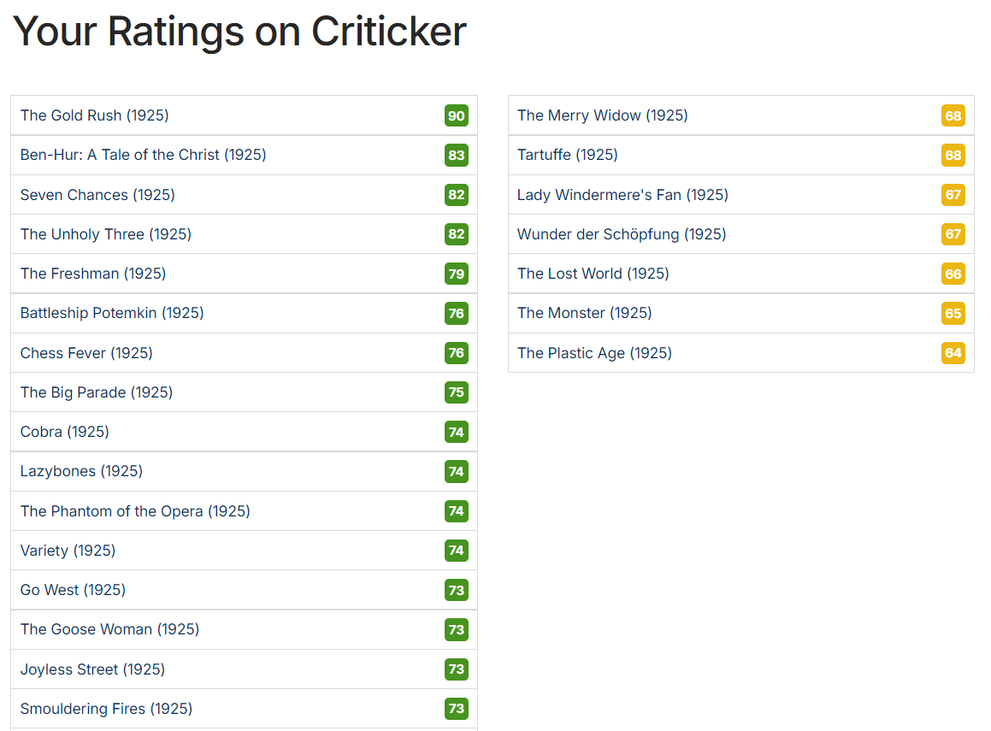The image size is (991, 731).
Task: Open Smouldering Fires (1925) link
Action: tap(106, 709)
